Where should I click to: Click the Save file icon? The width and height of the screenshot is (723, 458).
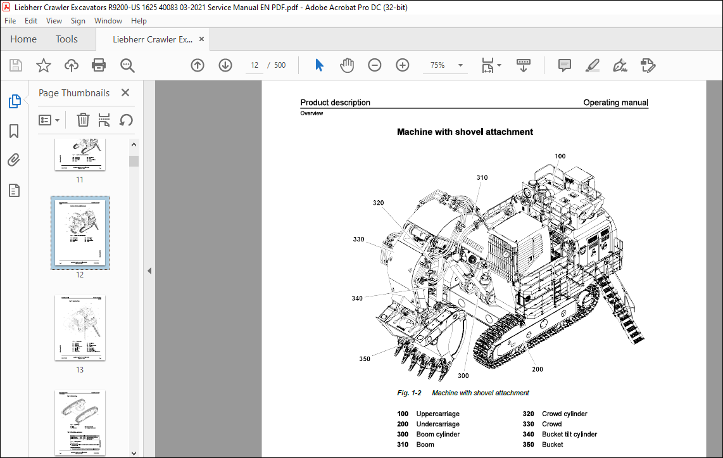point(16,65)
